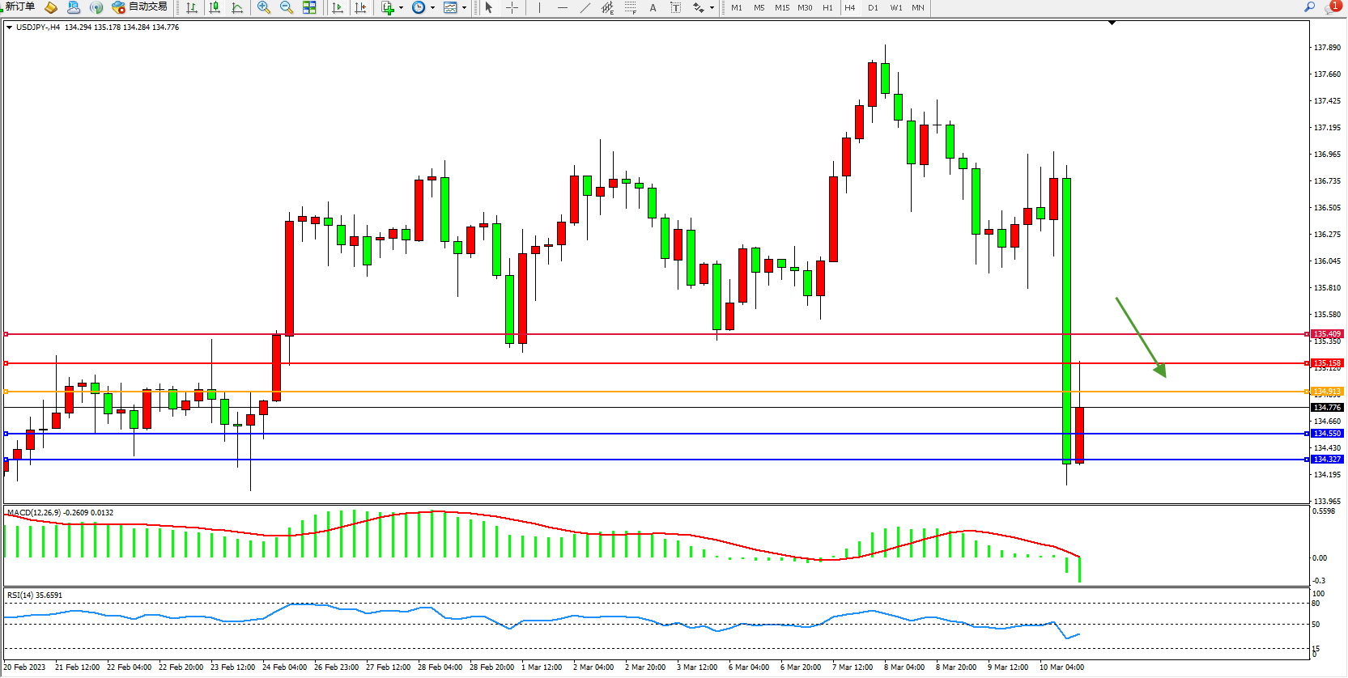Tile chart windows with grid icon
This screenshot has height=678, width=1348.
tap(309, 7)
